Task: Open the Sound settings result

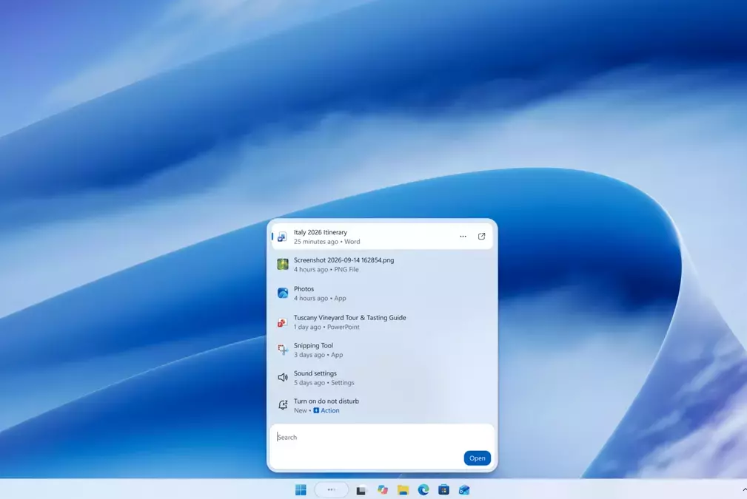Action: [x=381, y=378]
